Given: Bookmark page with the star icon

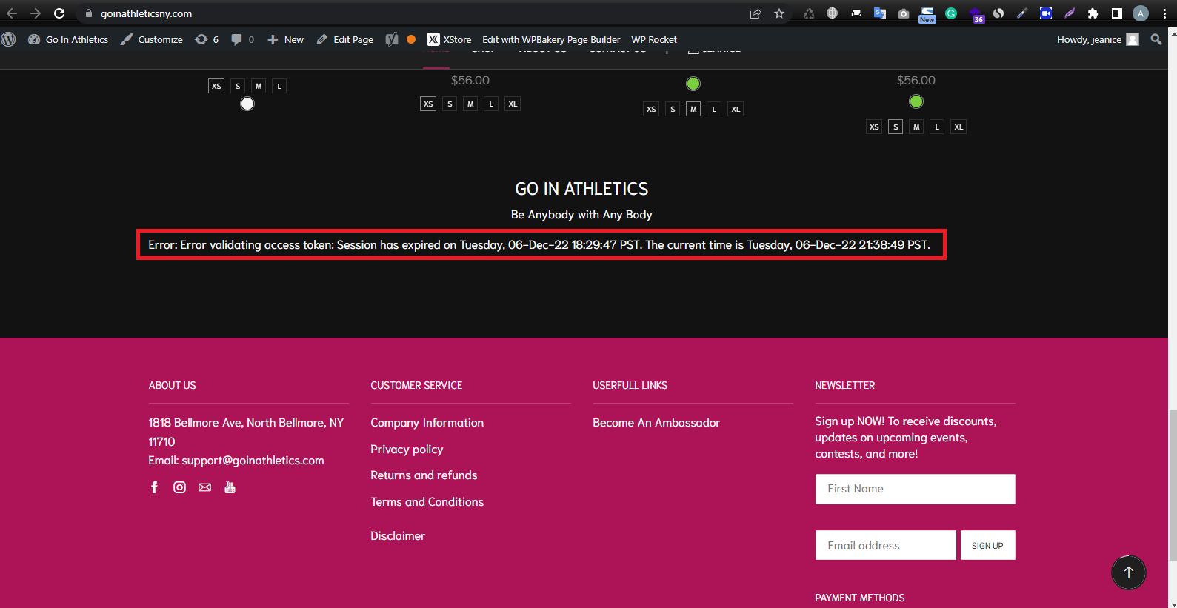Looking at the screenshot, I should (779, 13).
